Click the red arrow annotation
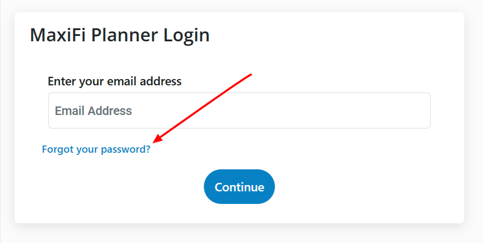This screenshot has width=483, height=243. (x=202, y=108)
